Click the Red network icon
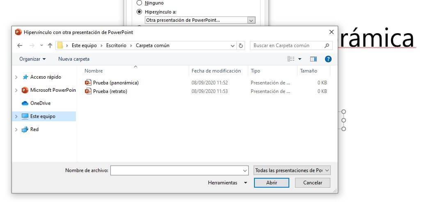428x202 pixels. coord(25,129)
